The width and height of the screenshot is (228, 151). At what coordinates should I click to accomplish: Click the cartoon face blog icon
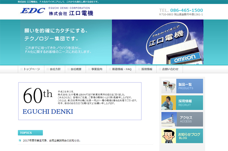pyautogui.click(x=169, y=136)
